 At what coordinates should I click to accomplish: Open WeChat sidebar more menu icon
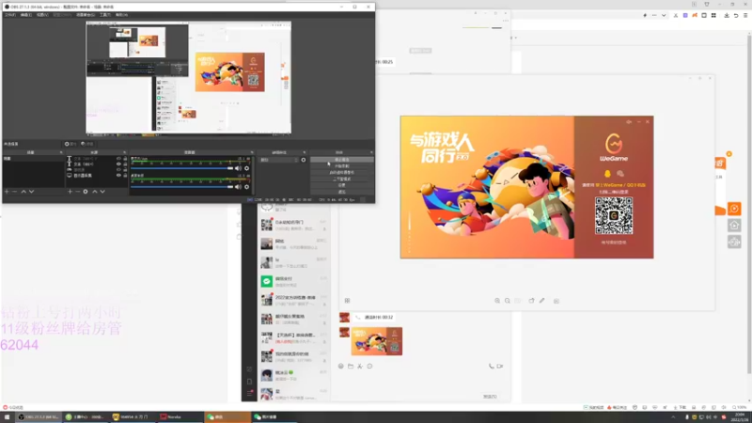250,393
